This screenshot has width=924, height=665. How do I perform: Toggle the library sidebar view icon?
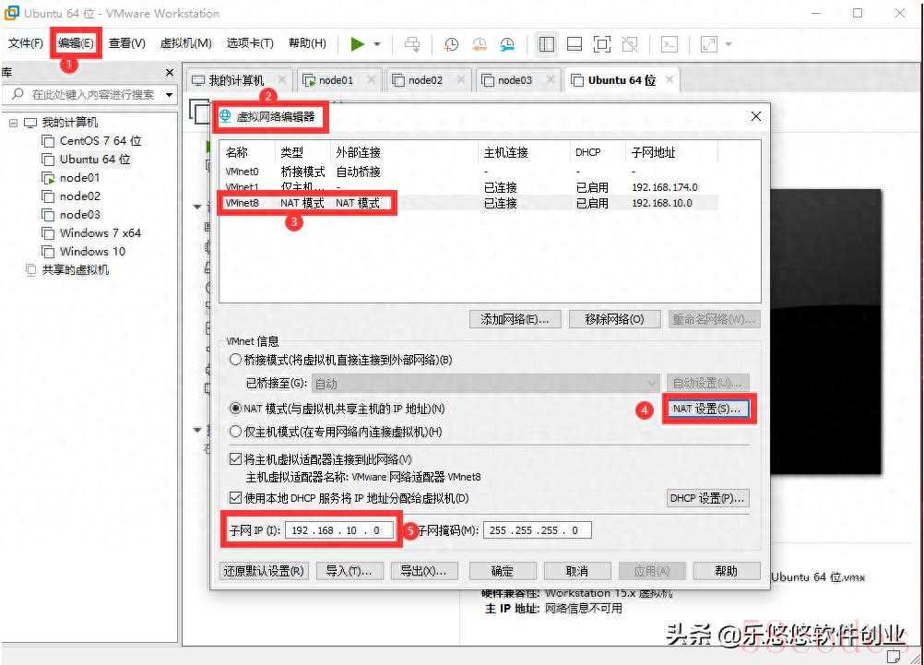(546, 44)
